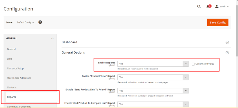The height and width of the screenshot is (108, 238).
Task: Switch scope using Default Config selector
Action: point(25,22)
